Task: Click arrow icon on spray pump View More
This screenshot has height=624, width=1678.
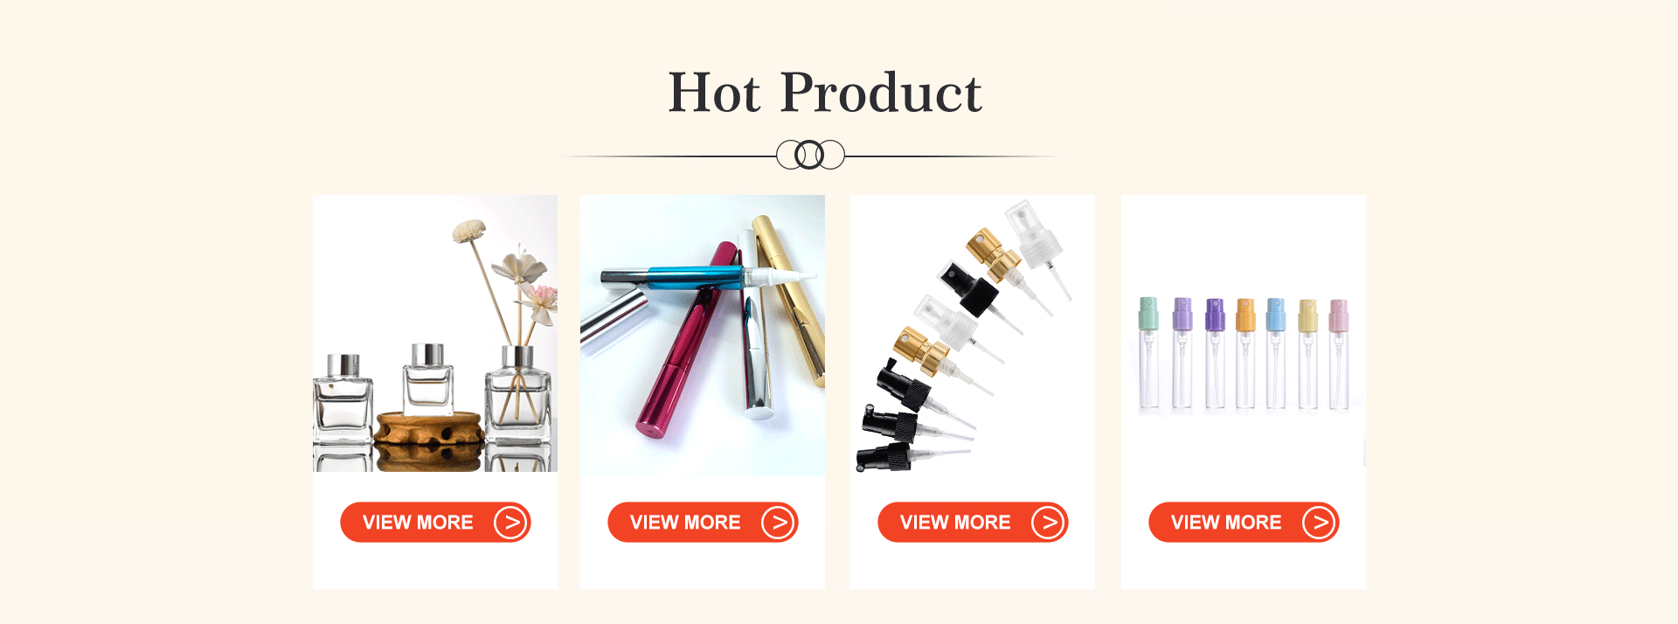Action: 1048,523
